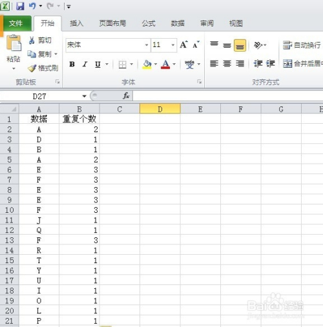The height and width of the screenshot is (327, 323).
Task: Toggle Italic formatting
Action: (85, 64)
